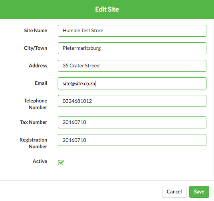The height and width of the screenshot is (201, 214).
Task: Click into the Address field showing 35 Crater Streed
Action: click(132, 66)
